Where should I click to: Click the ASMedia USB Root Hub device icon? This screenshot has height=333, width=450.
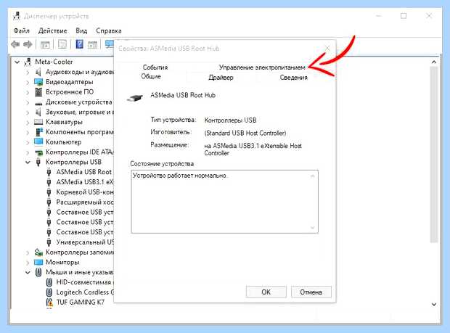(x=135, y=97)
